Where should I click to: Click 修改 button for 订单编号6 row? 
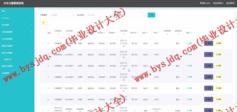209,99
